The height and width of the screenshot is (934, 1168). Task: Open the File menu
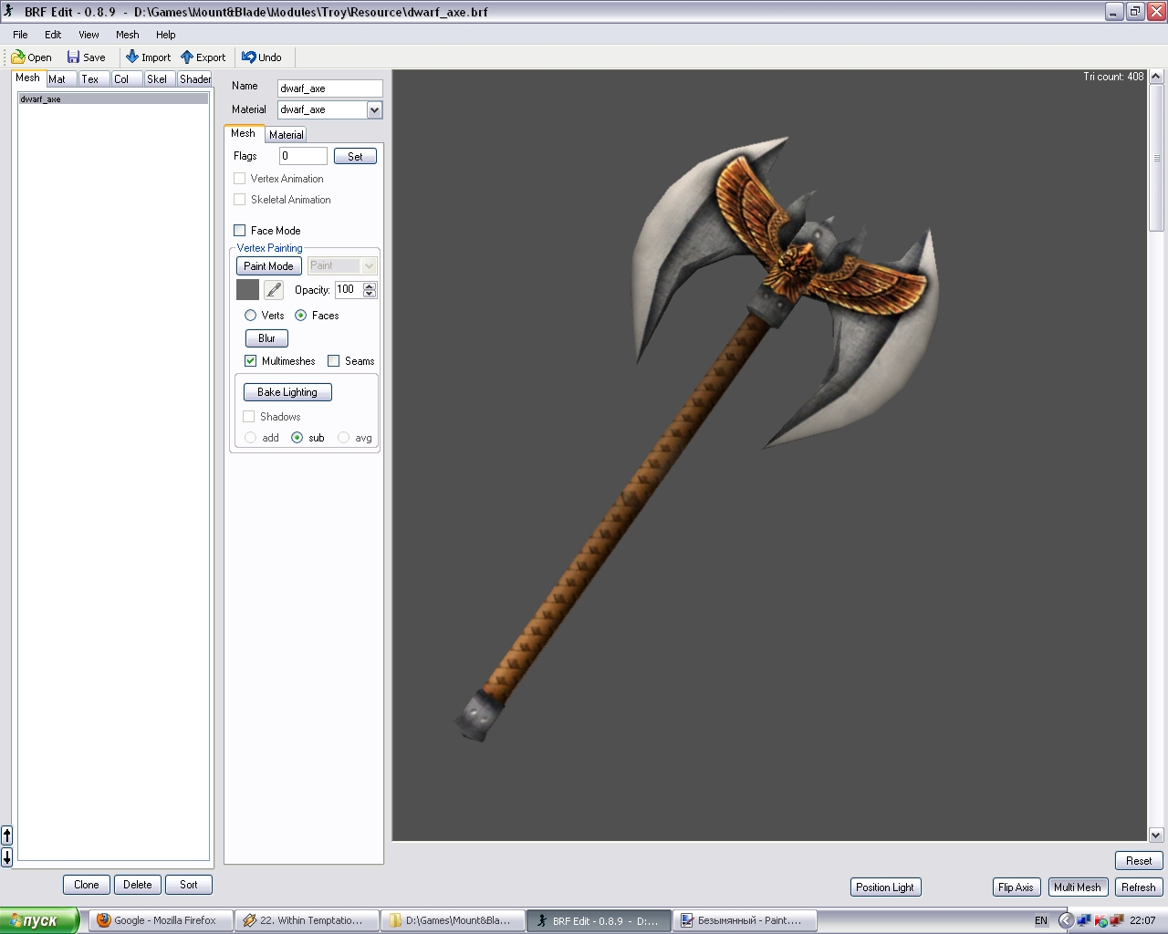point(20,35)
